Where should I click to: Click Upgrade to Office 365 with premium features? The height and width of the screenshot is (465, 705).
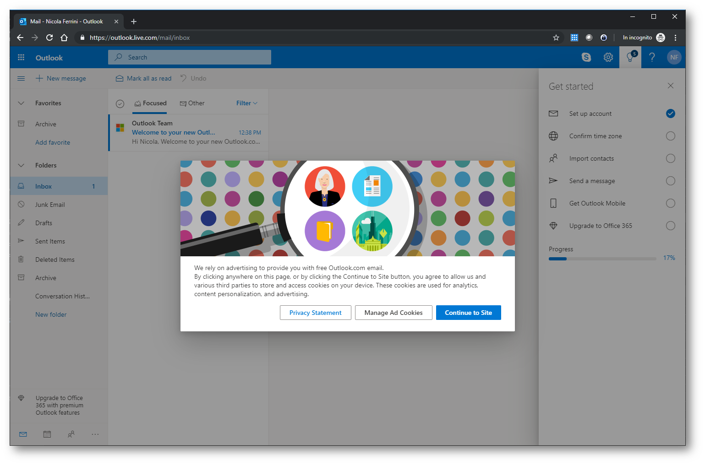click(59, 406)
